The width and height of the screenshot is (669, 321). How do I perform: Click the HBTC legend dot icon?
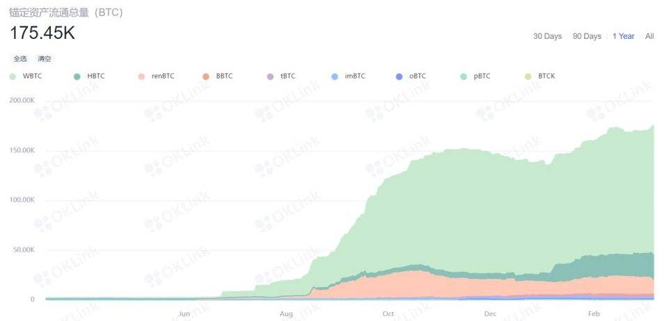click(77, 76)
